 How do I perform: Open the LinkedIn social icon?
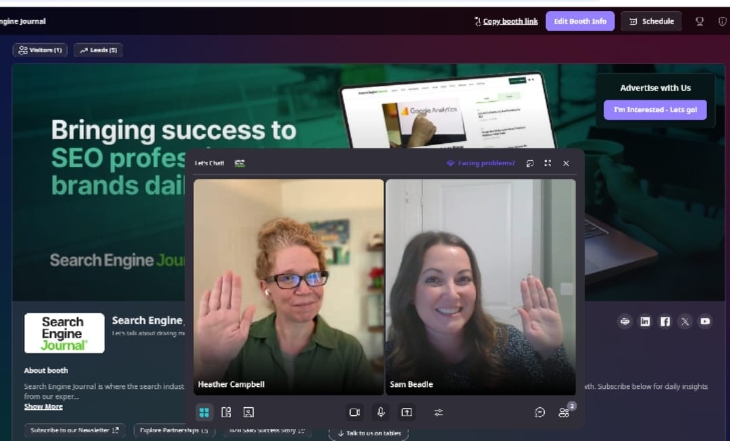pos(645,321)
